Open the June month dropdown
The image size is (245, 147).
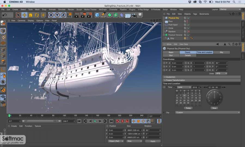coord(184,87)
